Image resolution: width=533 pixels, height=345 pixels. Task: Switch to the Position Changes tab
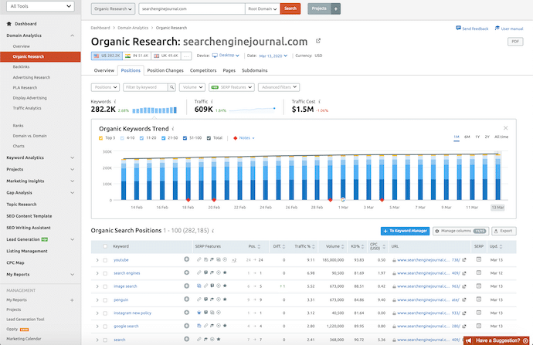[x=165, y=70]
